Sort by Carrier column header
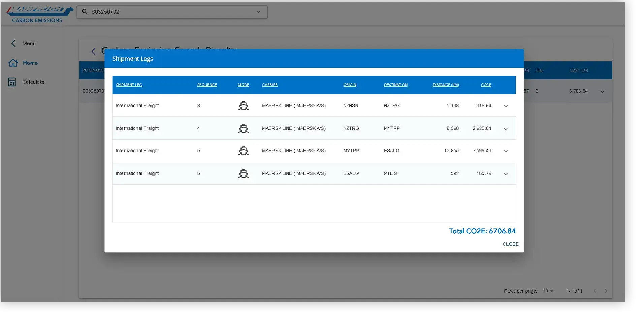This screenshot has width=643, height=312. 270,85
